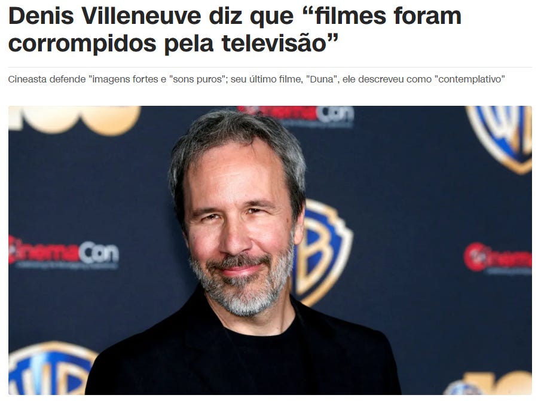Image resolution: width=538 pixels, height=401 pixels.
Task: Click the word "contemplativo" in the subtitle
Action: [469, 79]
